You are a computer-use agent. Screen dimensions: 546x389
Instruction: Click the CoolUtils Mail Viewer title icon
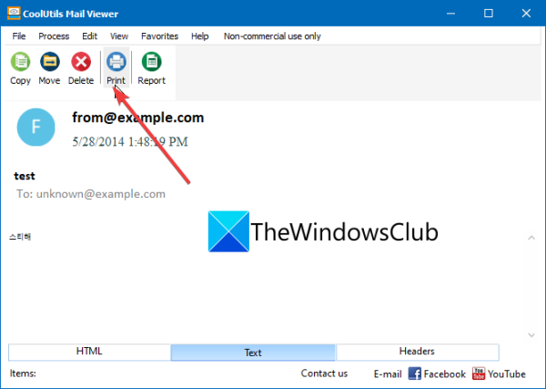pos(14,14)
